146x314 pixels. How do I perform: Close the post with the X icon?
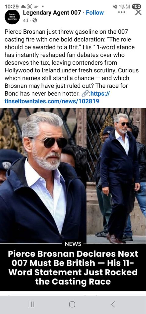pos(138,13)
